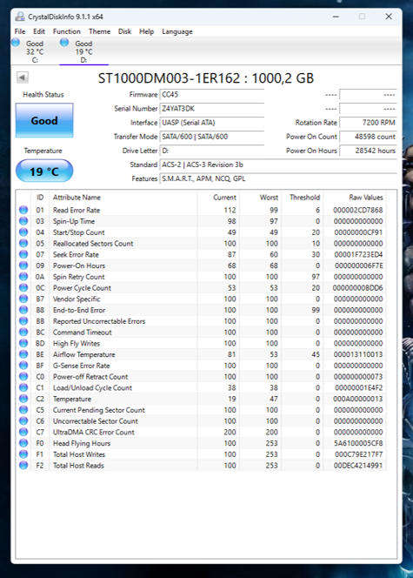
Task: Click the Power On Hours value 28542 hours
Action: tap(368, 151)
